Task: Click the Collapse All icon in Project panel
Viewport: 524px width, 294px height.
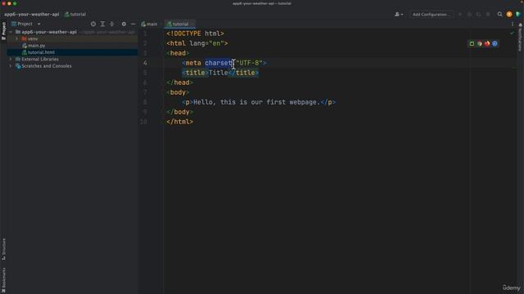Action: point(112,24)
